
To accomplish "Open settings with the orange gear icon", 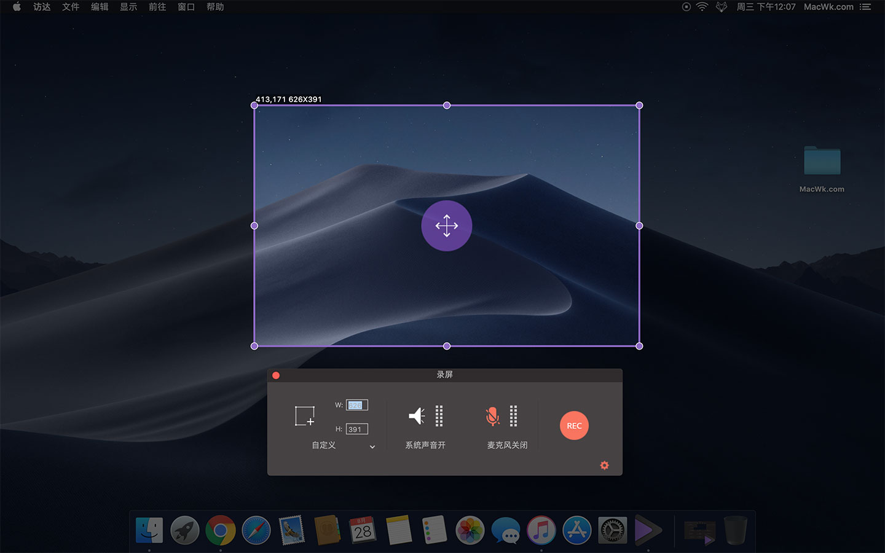I will [604, 465].
